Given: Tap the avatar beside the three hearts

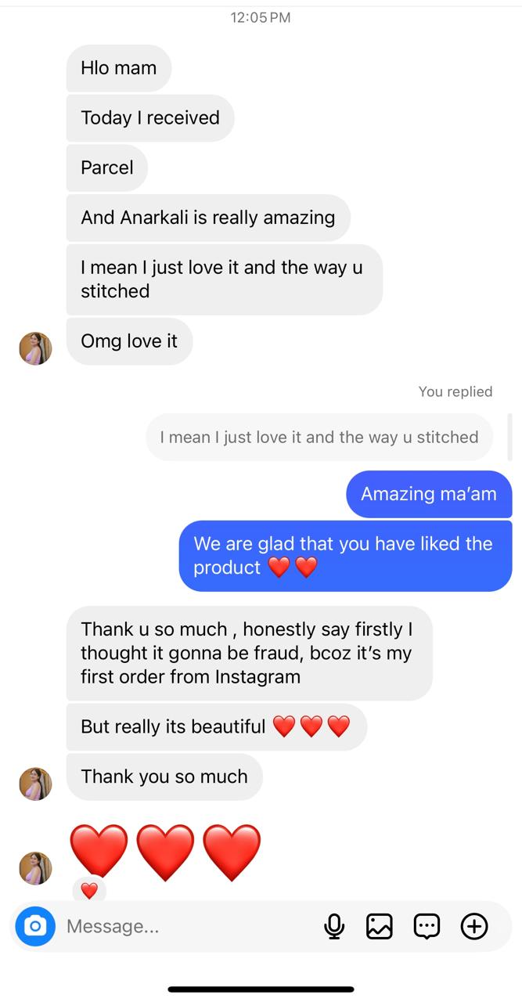Looking at the screenshot, I should 35,868.
